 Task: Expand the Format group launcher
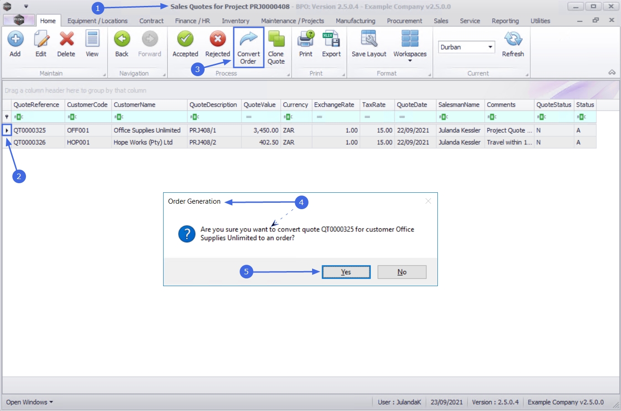(x=429, y=75)
